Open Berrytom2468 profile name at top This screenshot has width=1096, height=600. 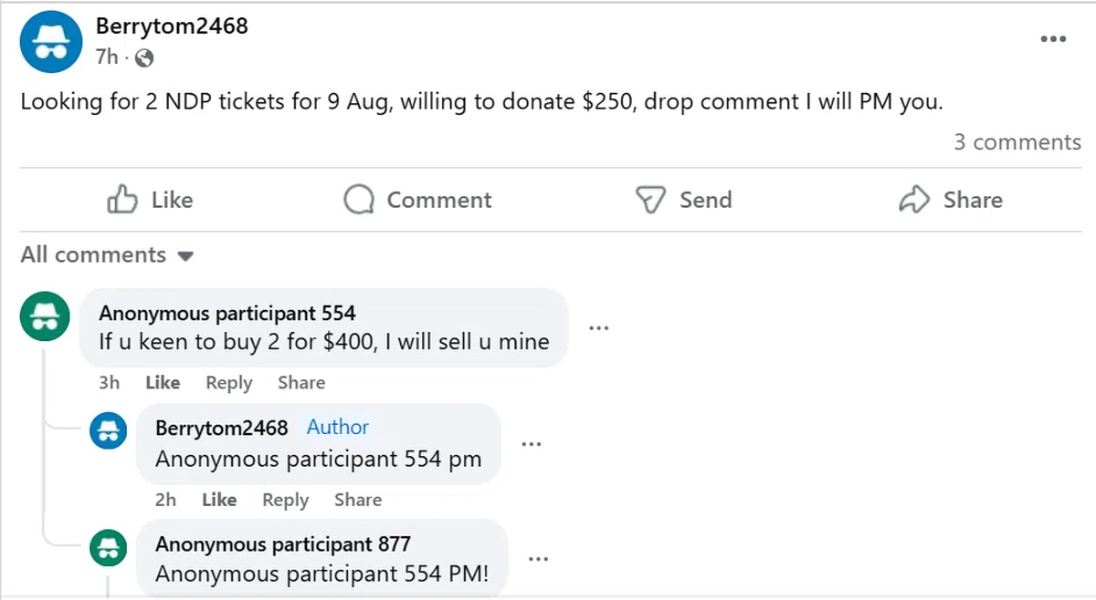click(172, 26)
